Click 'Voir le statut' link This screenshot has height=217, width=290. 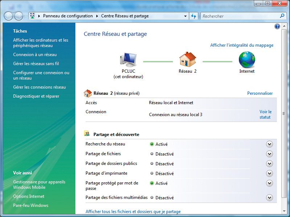265,114
